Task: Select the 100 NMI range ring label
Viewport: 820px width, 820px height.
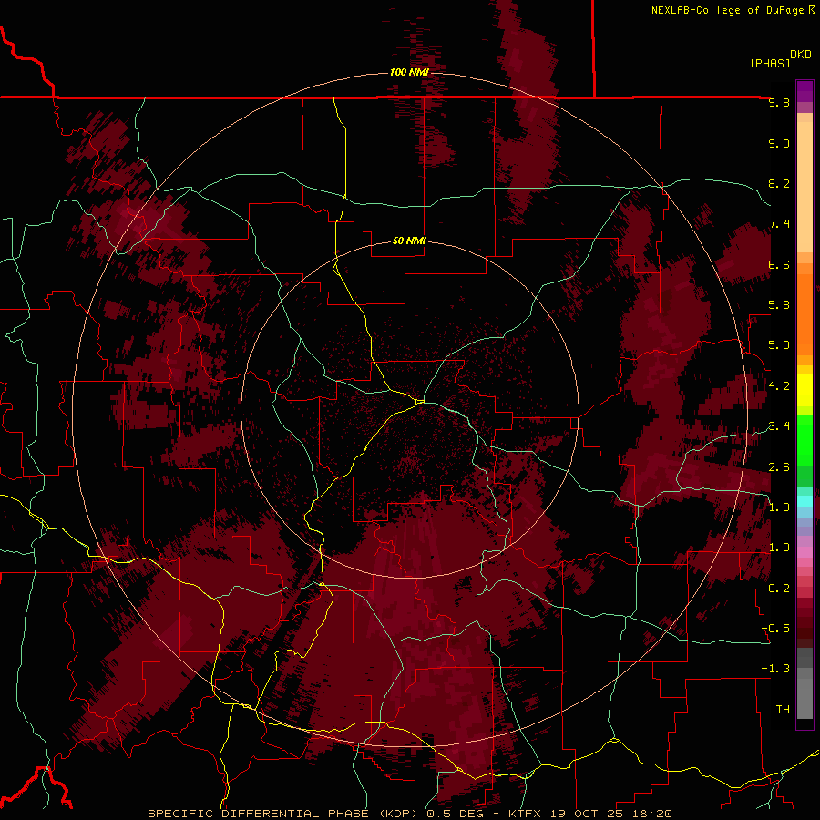Action: click(409, 72)
